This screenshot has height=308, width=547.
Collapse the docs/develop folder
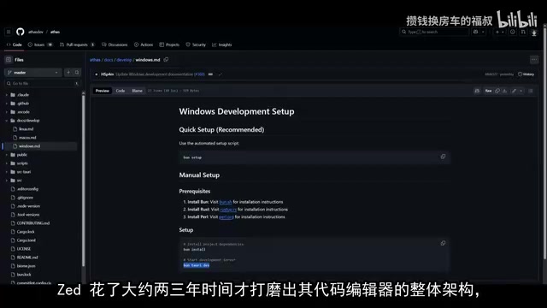tap(6, 121)
